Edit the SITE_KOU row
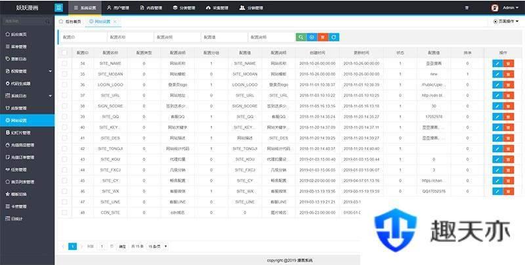 [497, 159]
